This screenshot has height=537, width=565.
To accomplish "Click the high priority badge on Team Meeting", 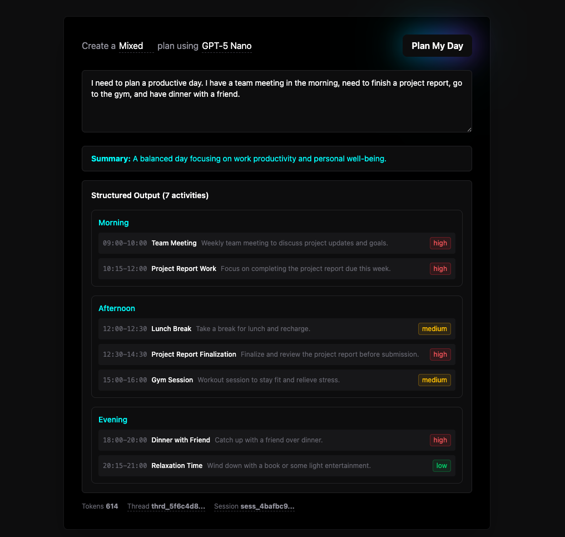I will point(440,243).
